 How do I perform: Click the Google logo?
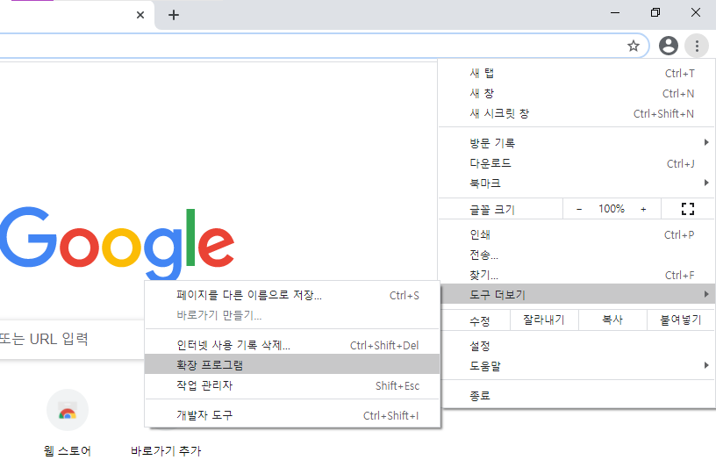click(117, 242)
